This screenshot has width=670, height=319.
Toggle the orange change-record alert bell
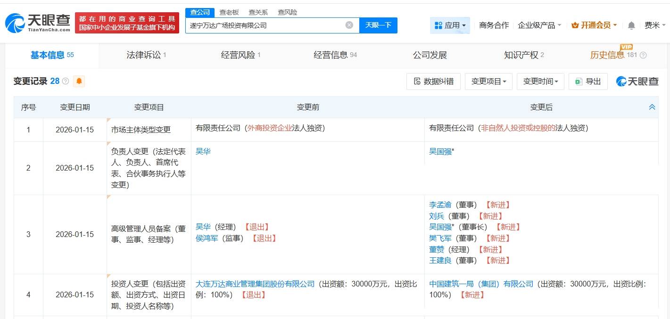[x=79, y=81]
